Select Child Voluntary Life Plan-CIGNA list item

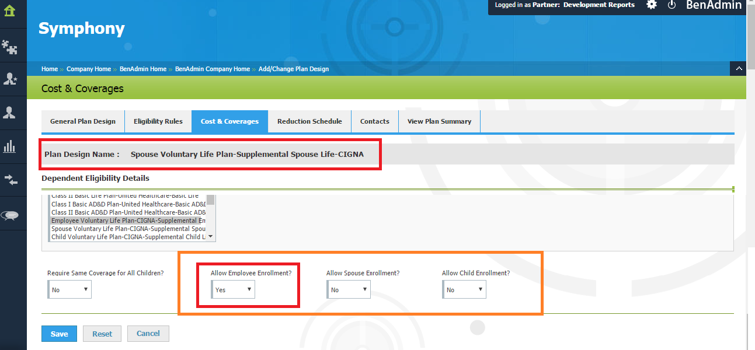[x=128, y=237]
